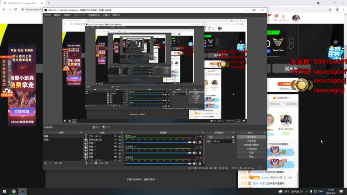The height and width of the screenshot is (195, 347).
Task: Open the 工具(T) menu in OBS
Action: 106,15
